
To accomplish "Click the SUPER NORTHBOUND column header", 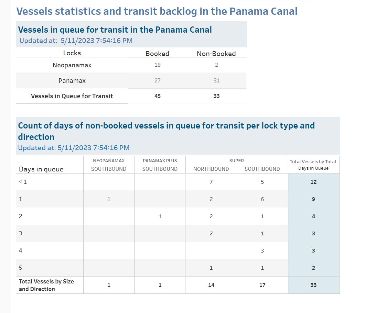I will 211,169.
